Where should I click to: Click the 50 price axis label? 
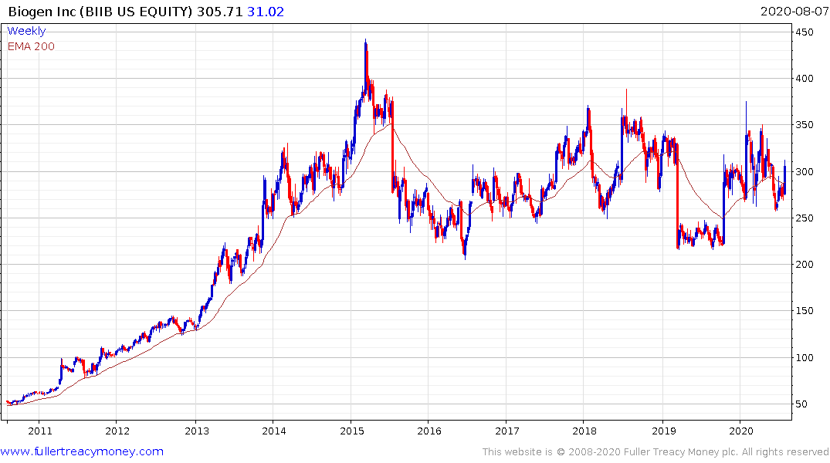coord(801,404)
